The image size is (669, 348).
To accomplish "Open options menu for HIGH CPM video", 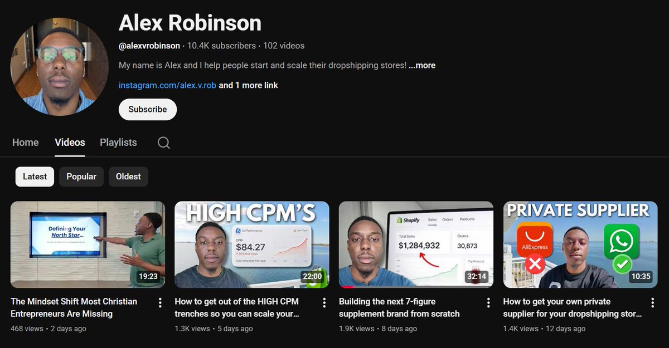I will pos(324,302).
